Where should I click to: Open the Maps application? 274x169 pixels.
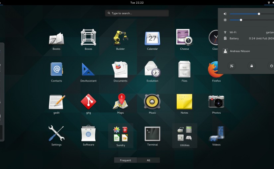pos(121,101)
